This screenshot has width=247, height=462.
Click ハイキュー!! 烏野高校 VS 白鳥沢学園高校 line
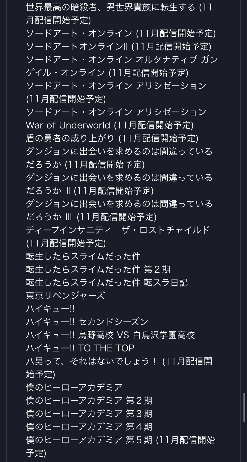110,335
